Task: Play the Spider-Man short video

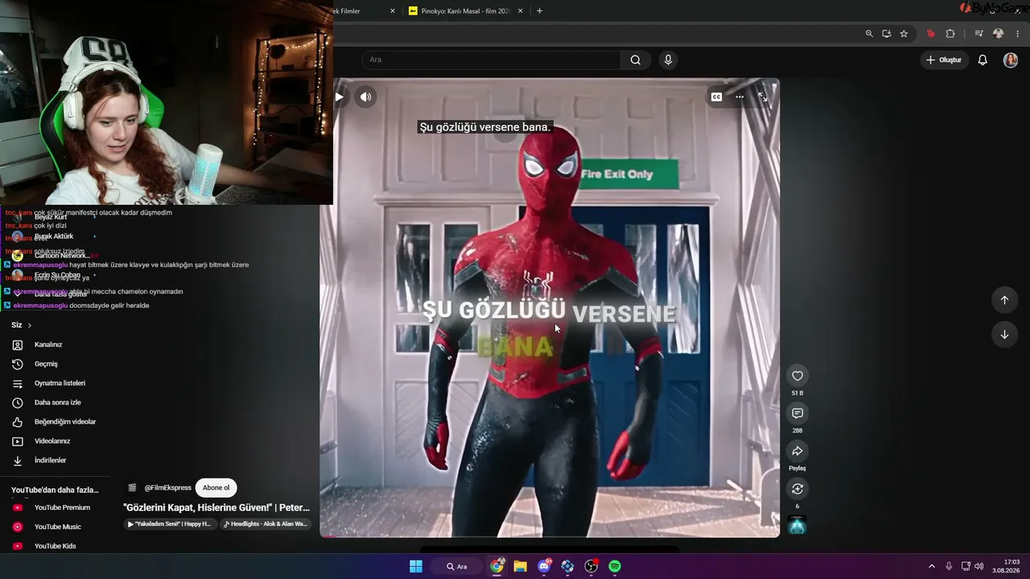Action: [x=340, y=97]
